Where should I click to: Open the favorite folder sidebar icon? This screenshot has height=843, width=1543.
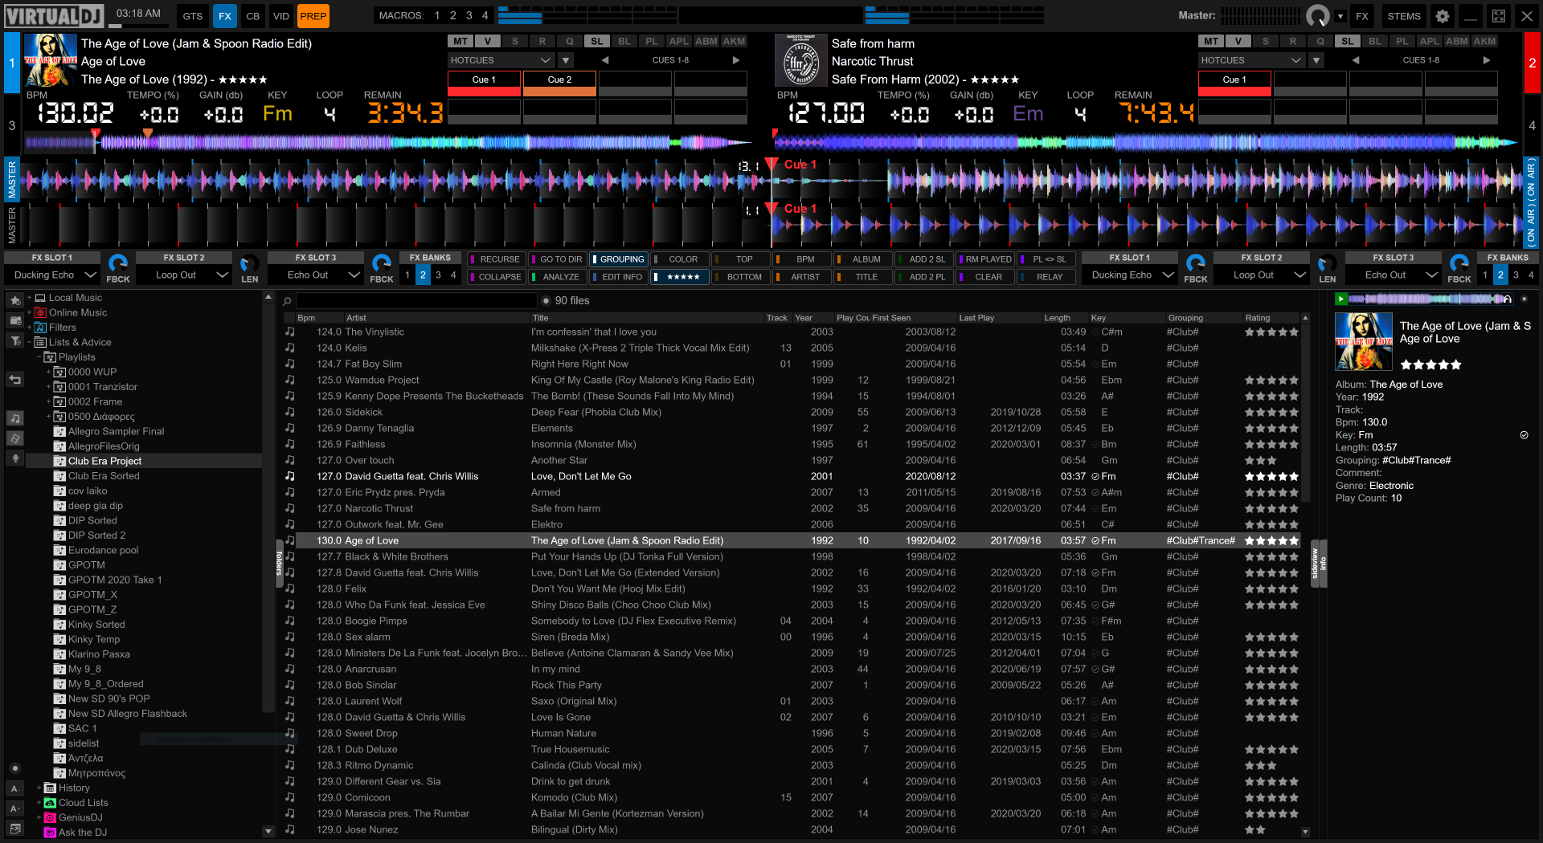pyautogui.click(x=15, y=300)
